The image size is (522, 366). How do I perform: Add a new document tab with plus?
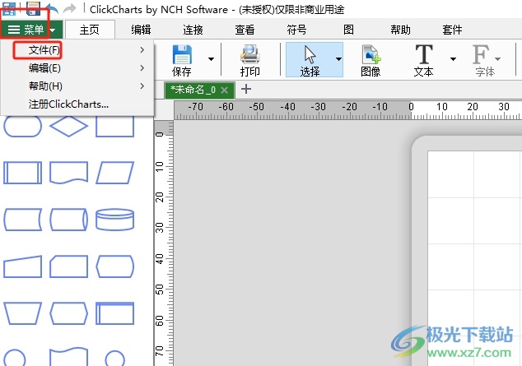pyautogui.click(x=246, y=89)
